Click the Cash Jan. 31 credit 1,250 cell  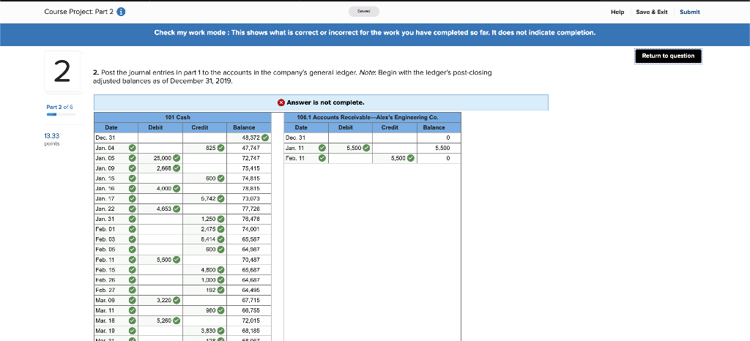(x=205, y=219)
